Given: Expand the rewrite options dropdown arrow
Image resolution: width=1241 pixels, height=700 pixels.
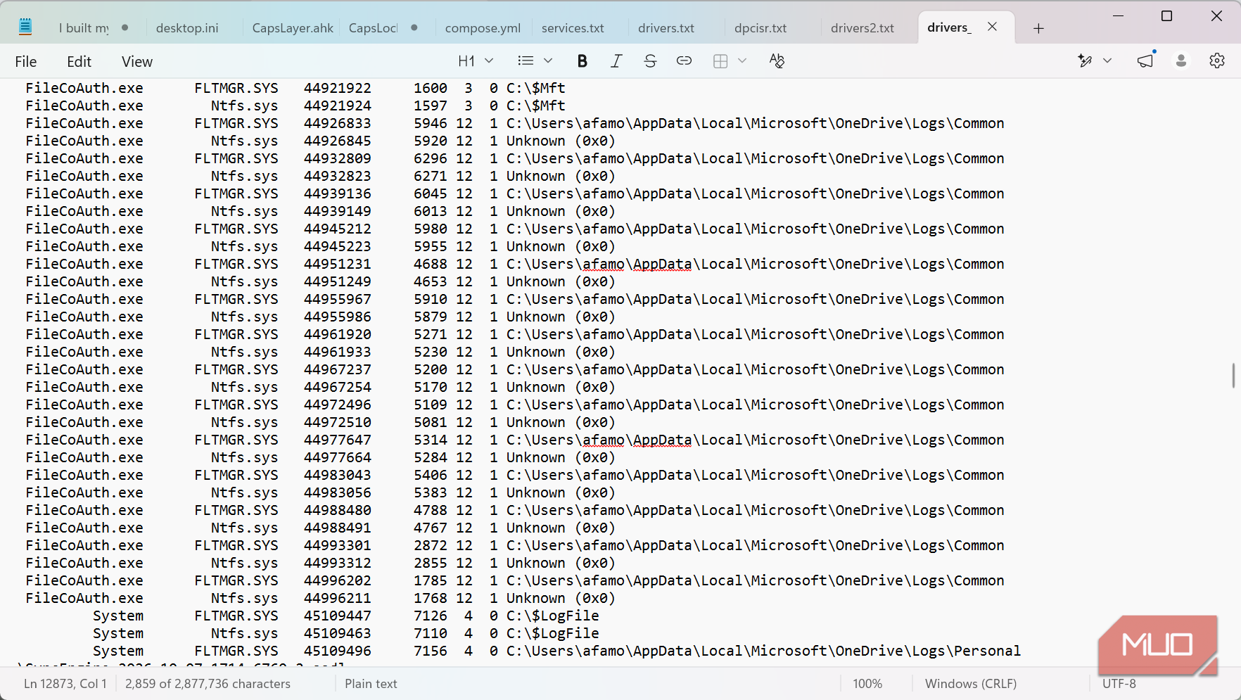Looking at the screenshot, I should coord(1107,61).
